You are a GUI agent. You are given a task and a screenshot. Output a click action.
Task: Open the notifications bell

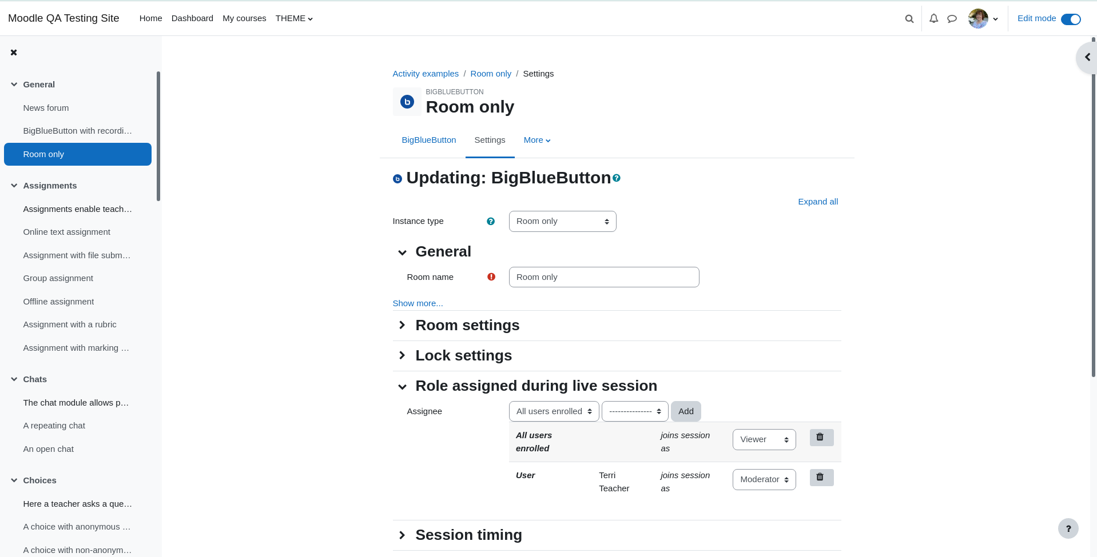click(x=933, y=19)
